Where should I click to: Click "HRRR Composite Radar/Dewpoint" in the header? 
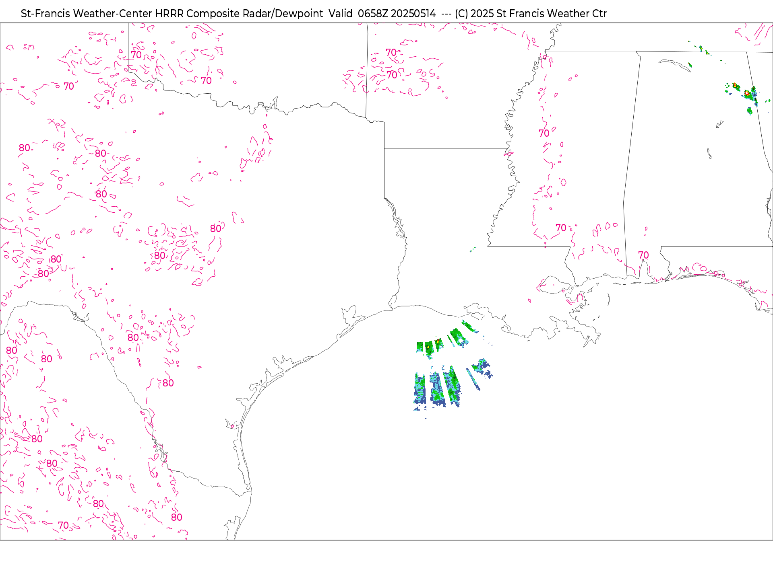point(239,14)
